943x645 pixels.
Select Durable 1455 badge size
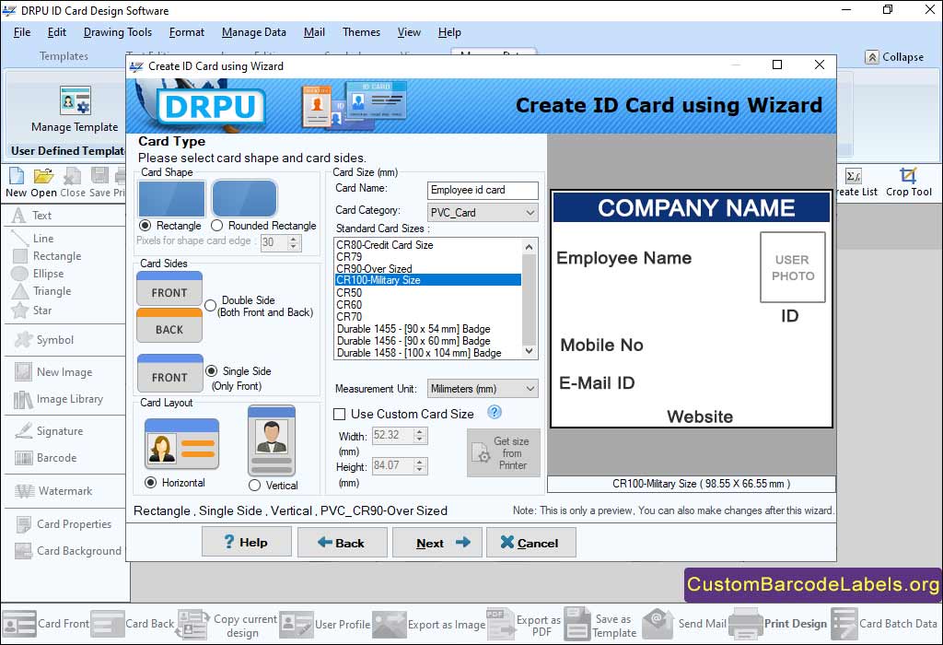427,329
